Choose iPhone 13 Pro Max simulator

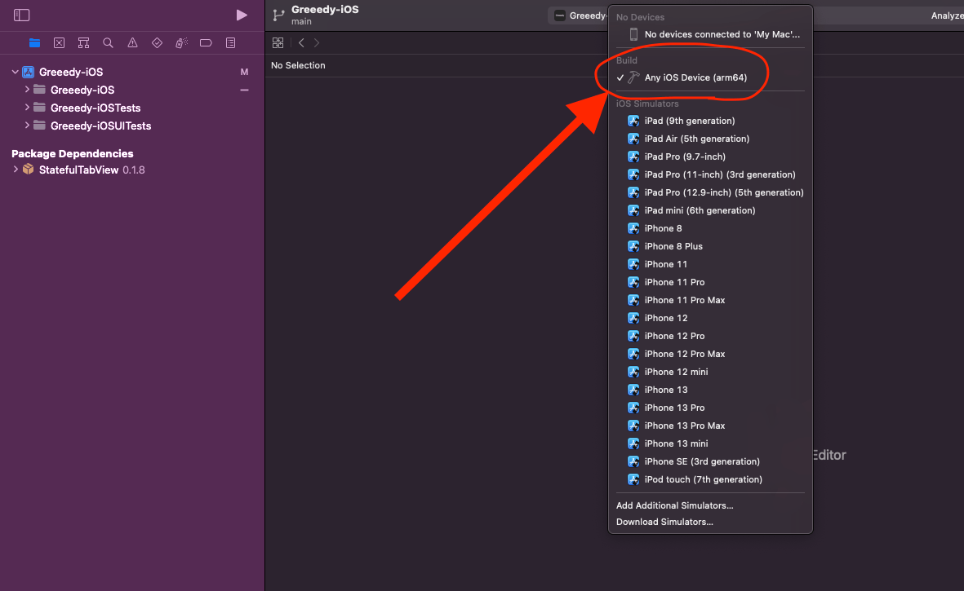click(x=710, y=426)
